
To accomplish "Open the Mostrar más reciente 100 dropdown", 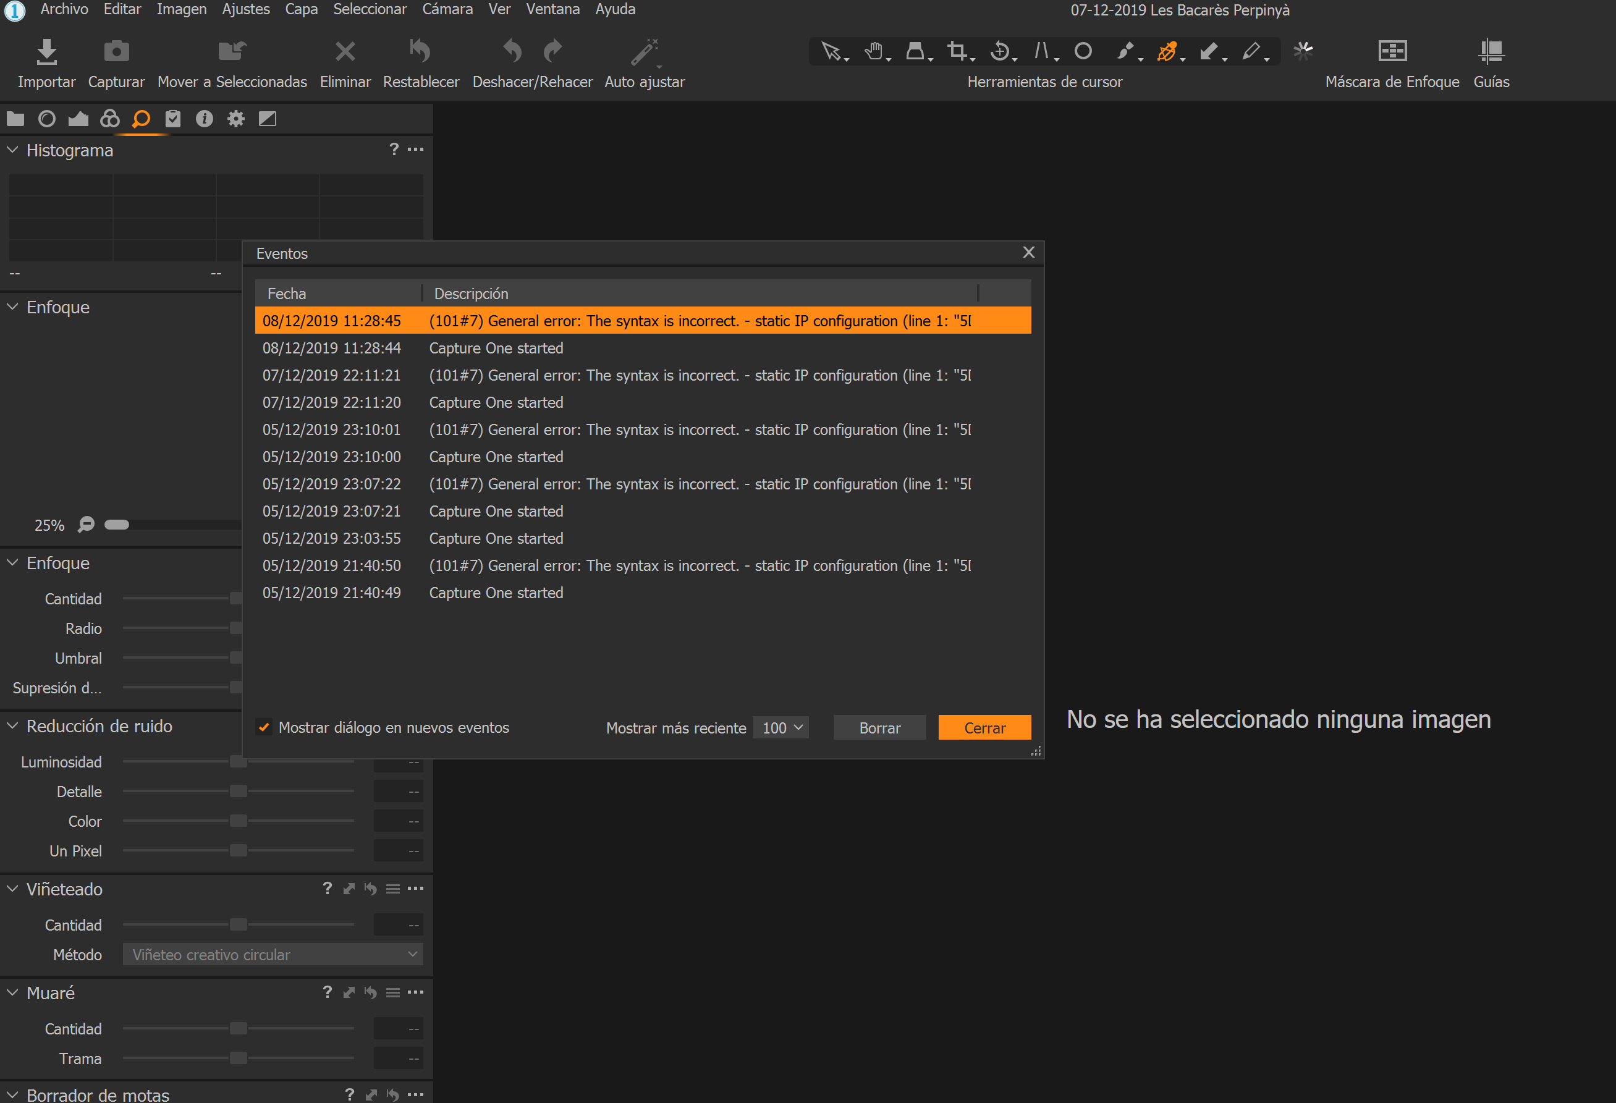I will pyautogui.click(x=781, y=727).
